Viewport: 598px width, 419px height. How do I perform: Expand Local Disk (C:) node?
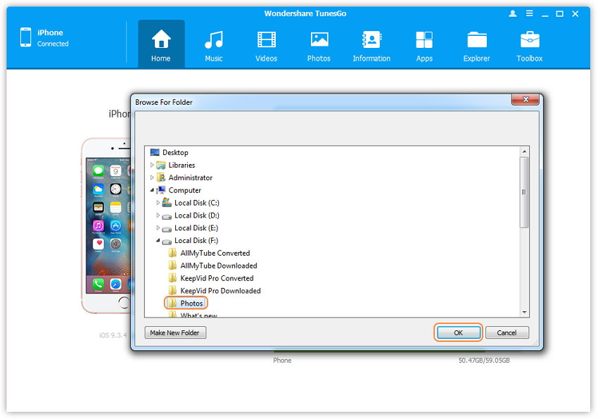pos(158,203)
